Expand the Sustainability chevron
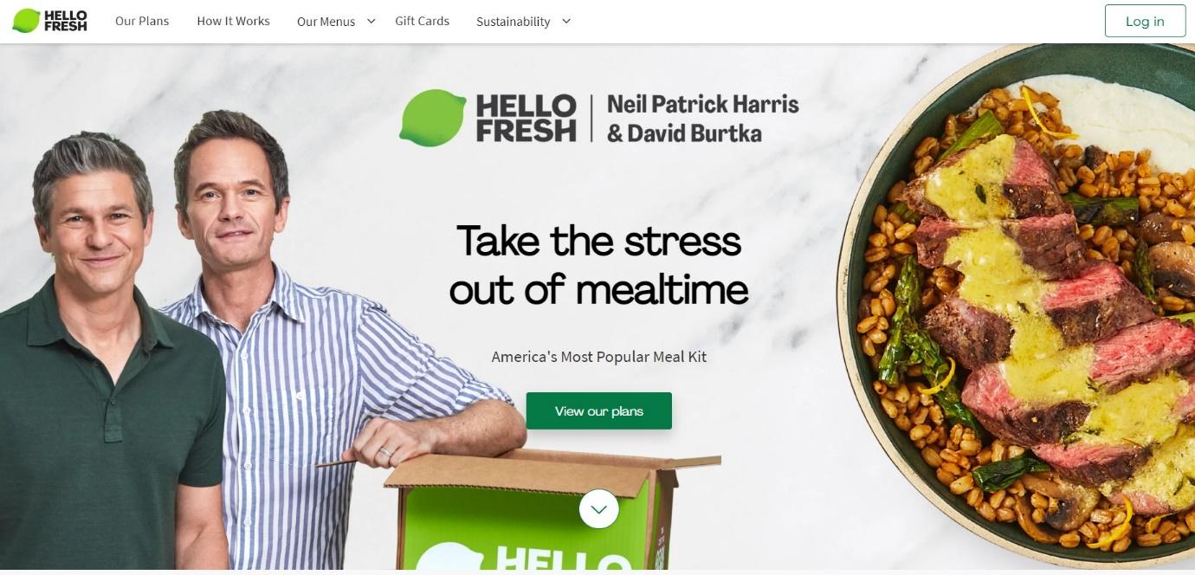 click(566, 21)
